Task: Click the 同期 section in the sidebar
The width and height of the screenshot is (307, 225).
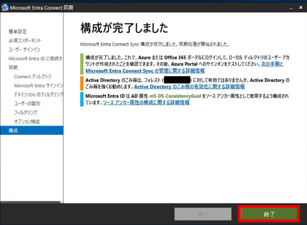Action: 13,68
